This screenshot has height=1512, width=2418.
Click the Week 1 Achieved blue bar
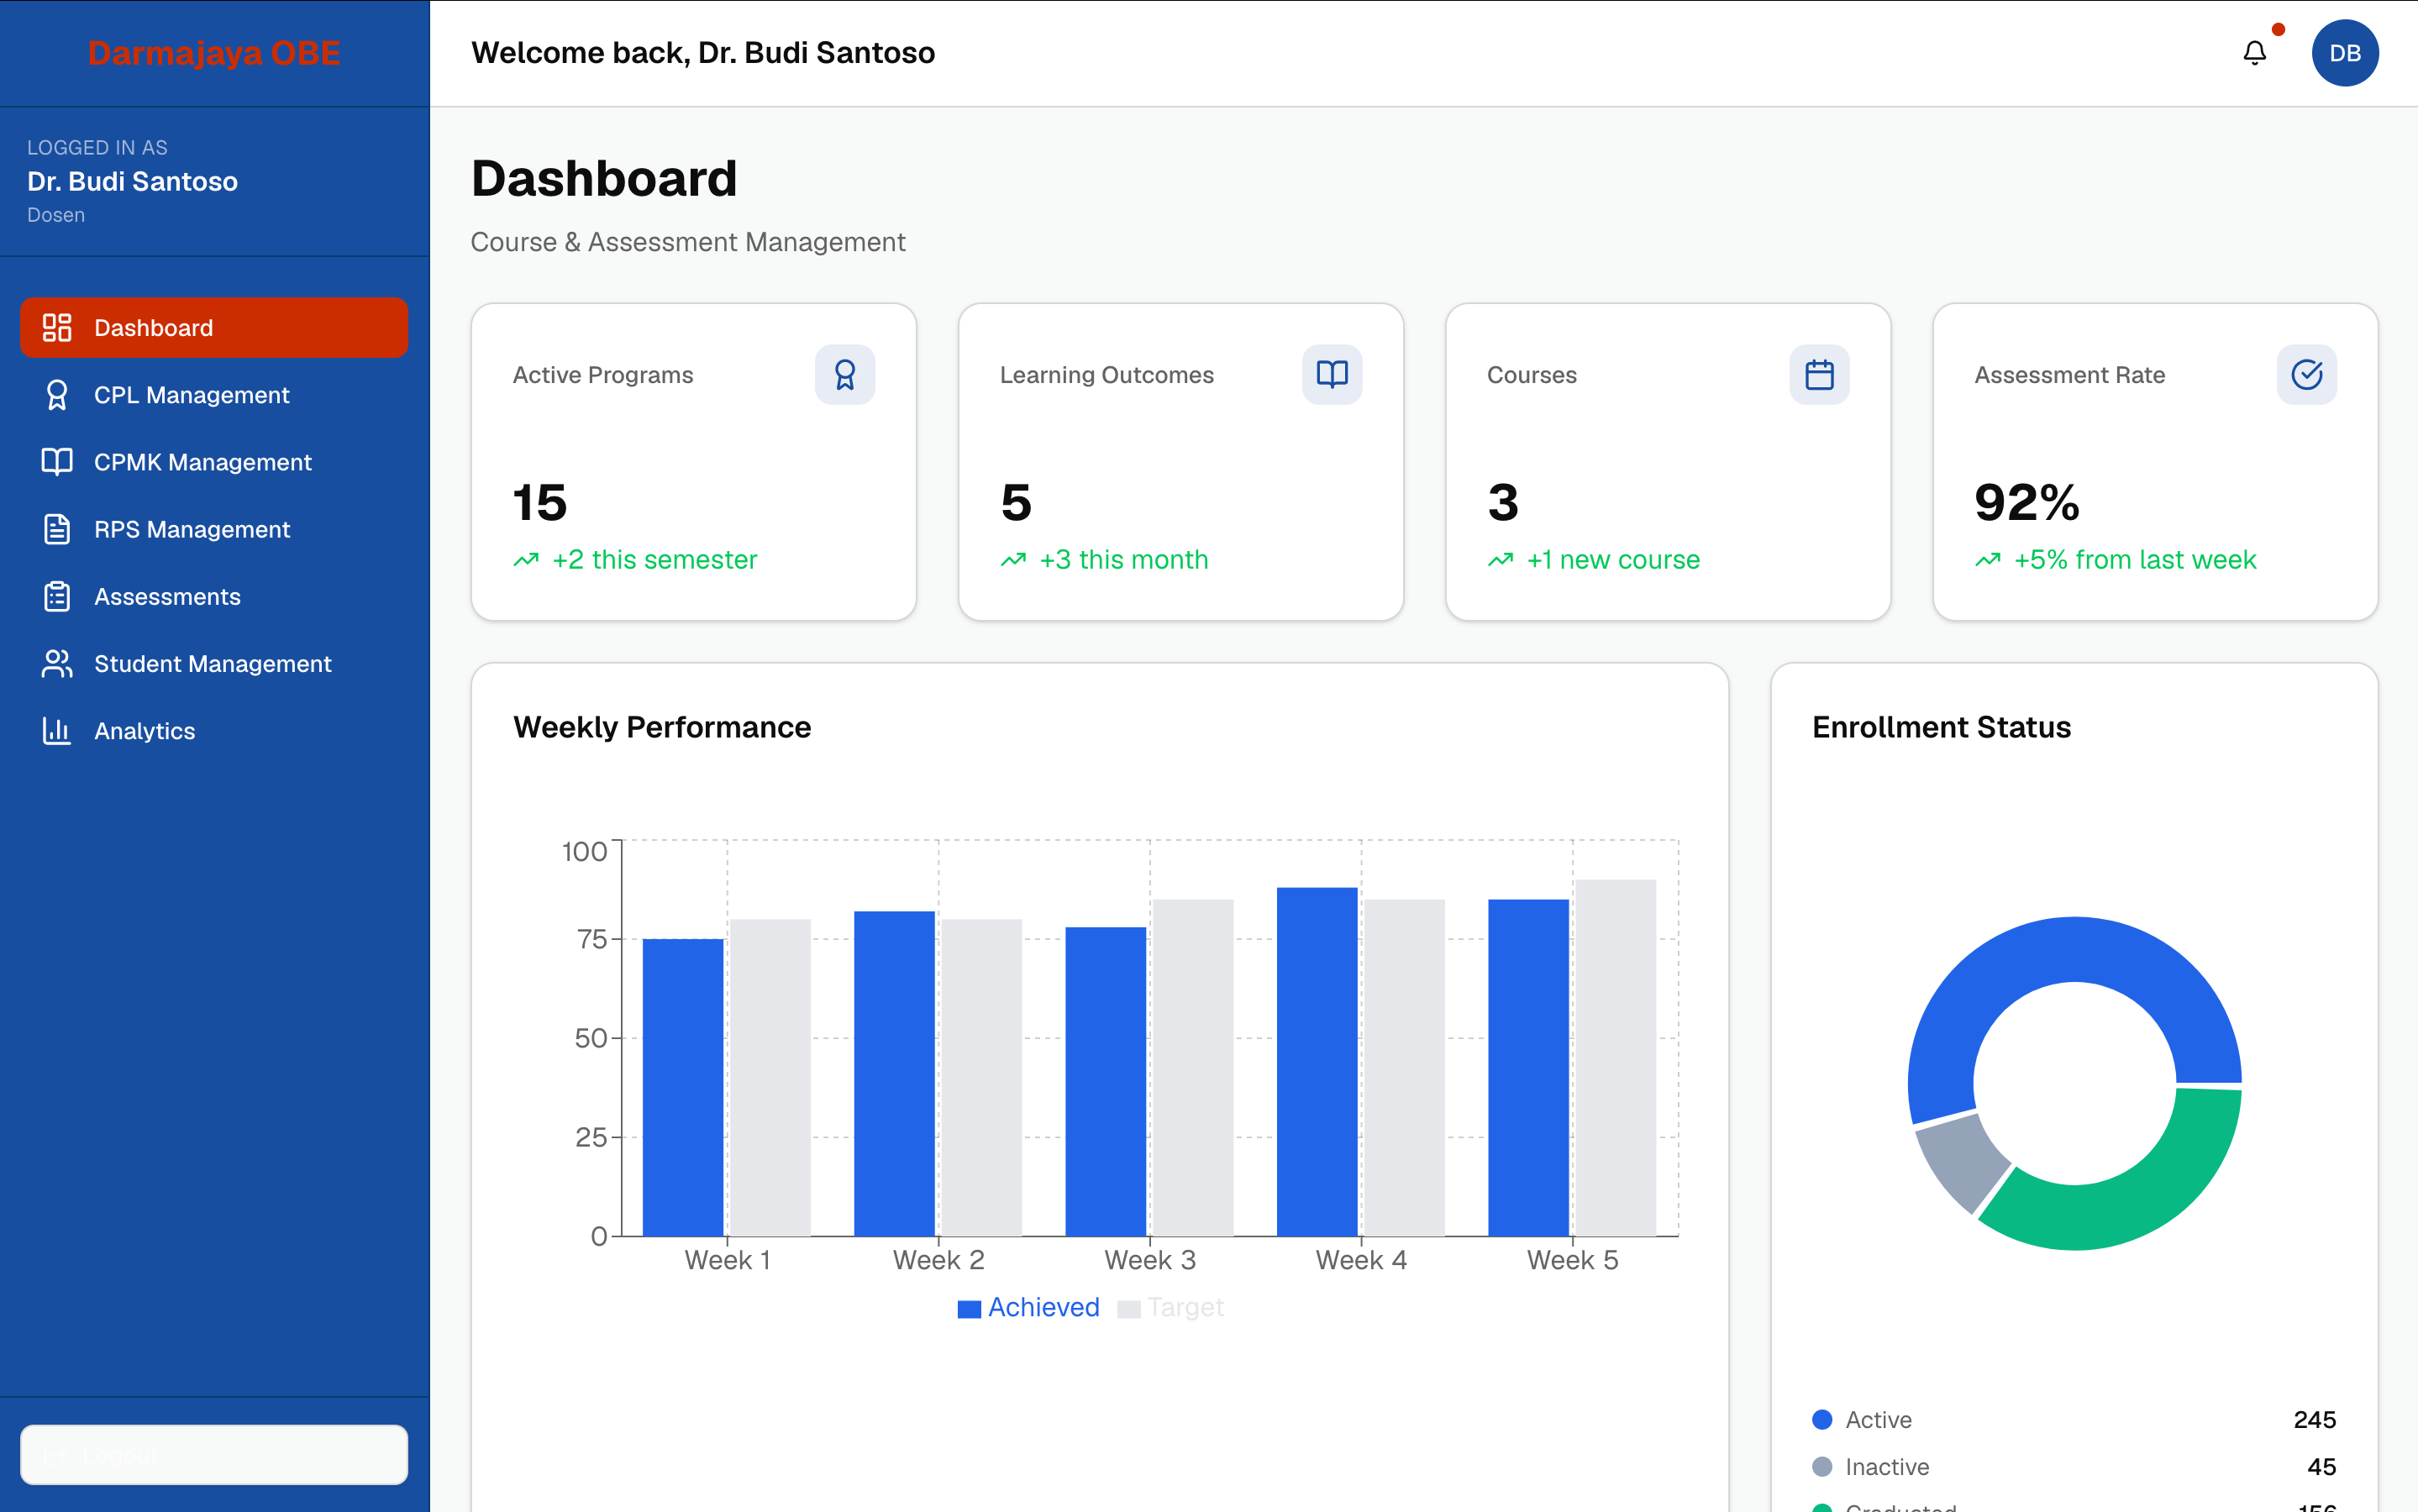pyautogui.click(x=682, y=1087)
